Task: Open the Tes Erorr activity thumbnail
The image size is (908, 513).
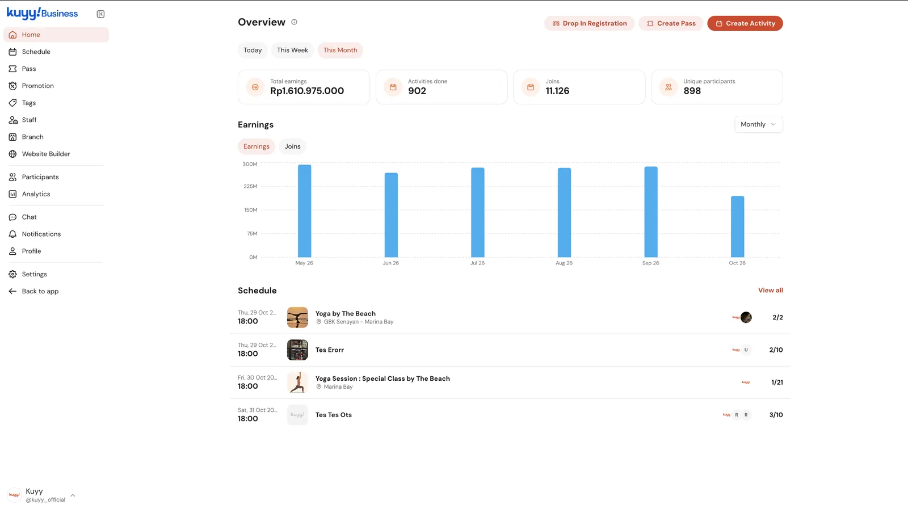Action: click(297, 350)
